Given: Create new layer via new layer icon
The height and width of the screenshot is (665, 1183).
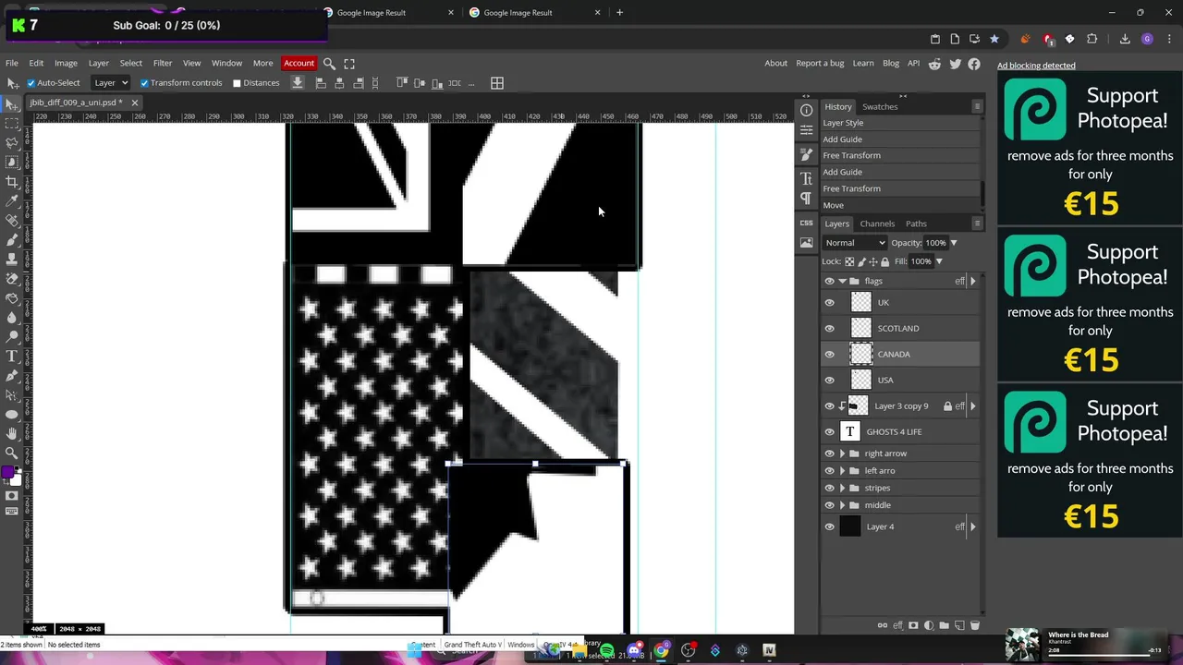Looking at the screenshot, I should 959,625.
